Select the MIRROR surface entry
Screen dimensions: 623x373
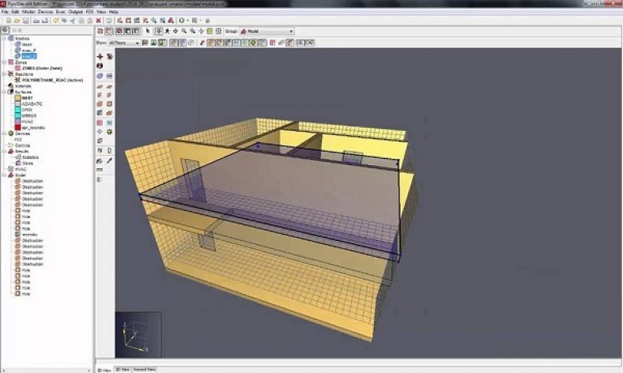click(x=29, y=115)
